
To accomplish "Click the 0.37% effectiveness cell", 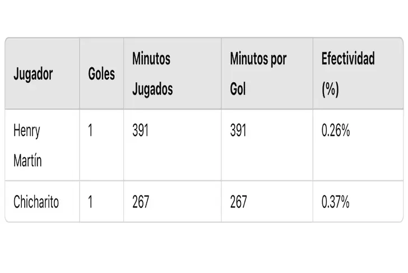I will coord(336,202).
